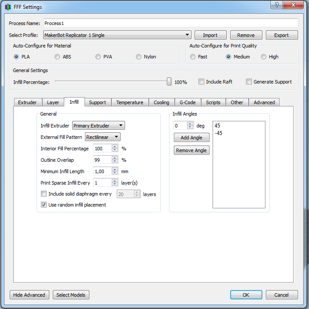
Task: Increase the Minimum Infill Length value
Action: point(115,170)
